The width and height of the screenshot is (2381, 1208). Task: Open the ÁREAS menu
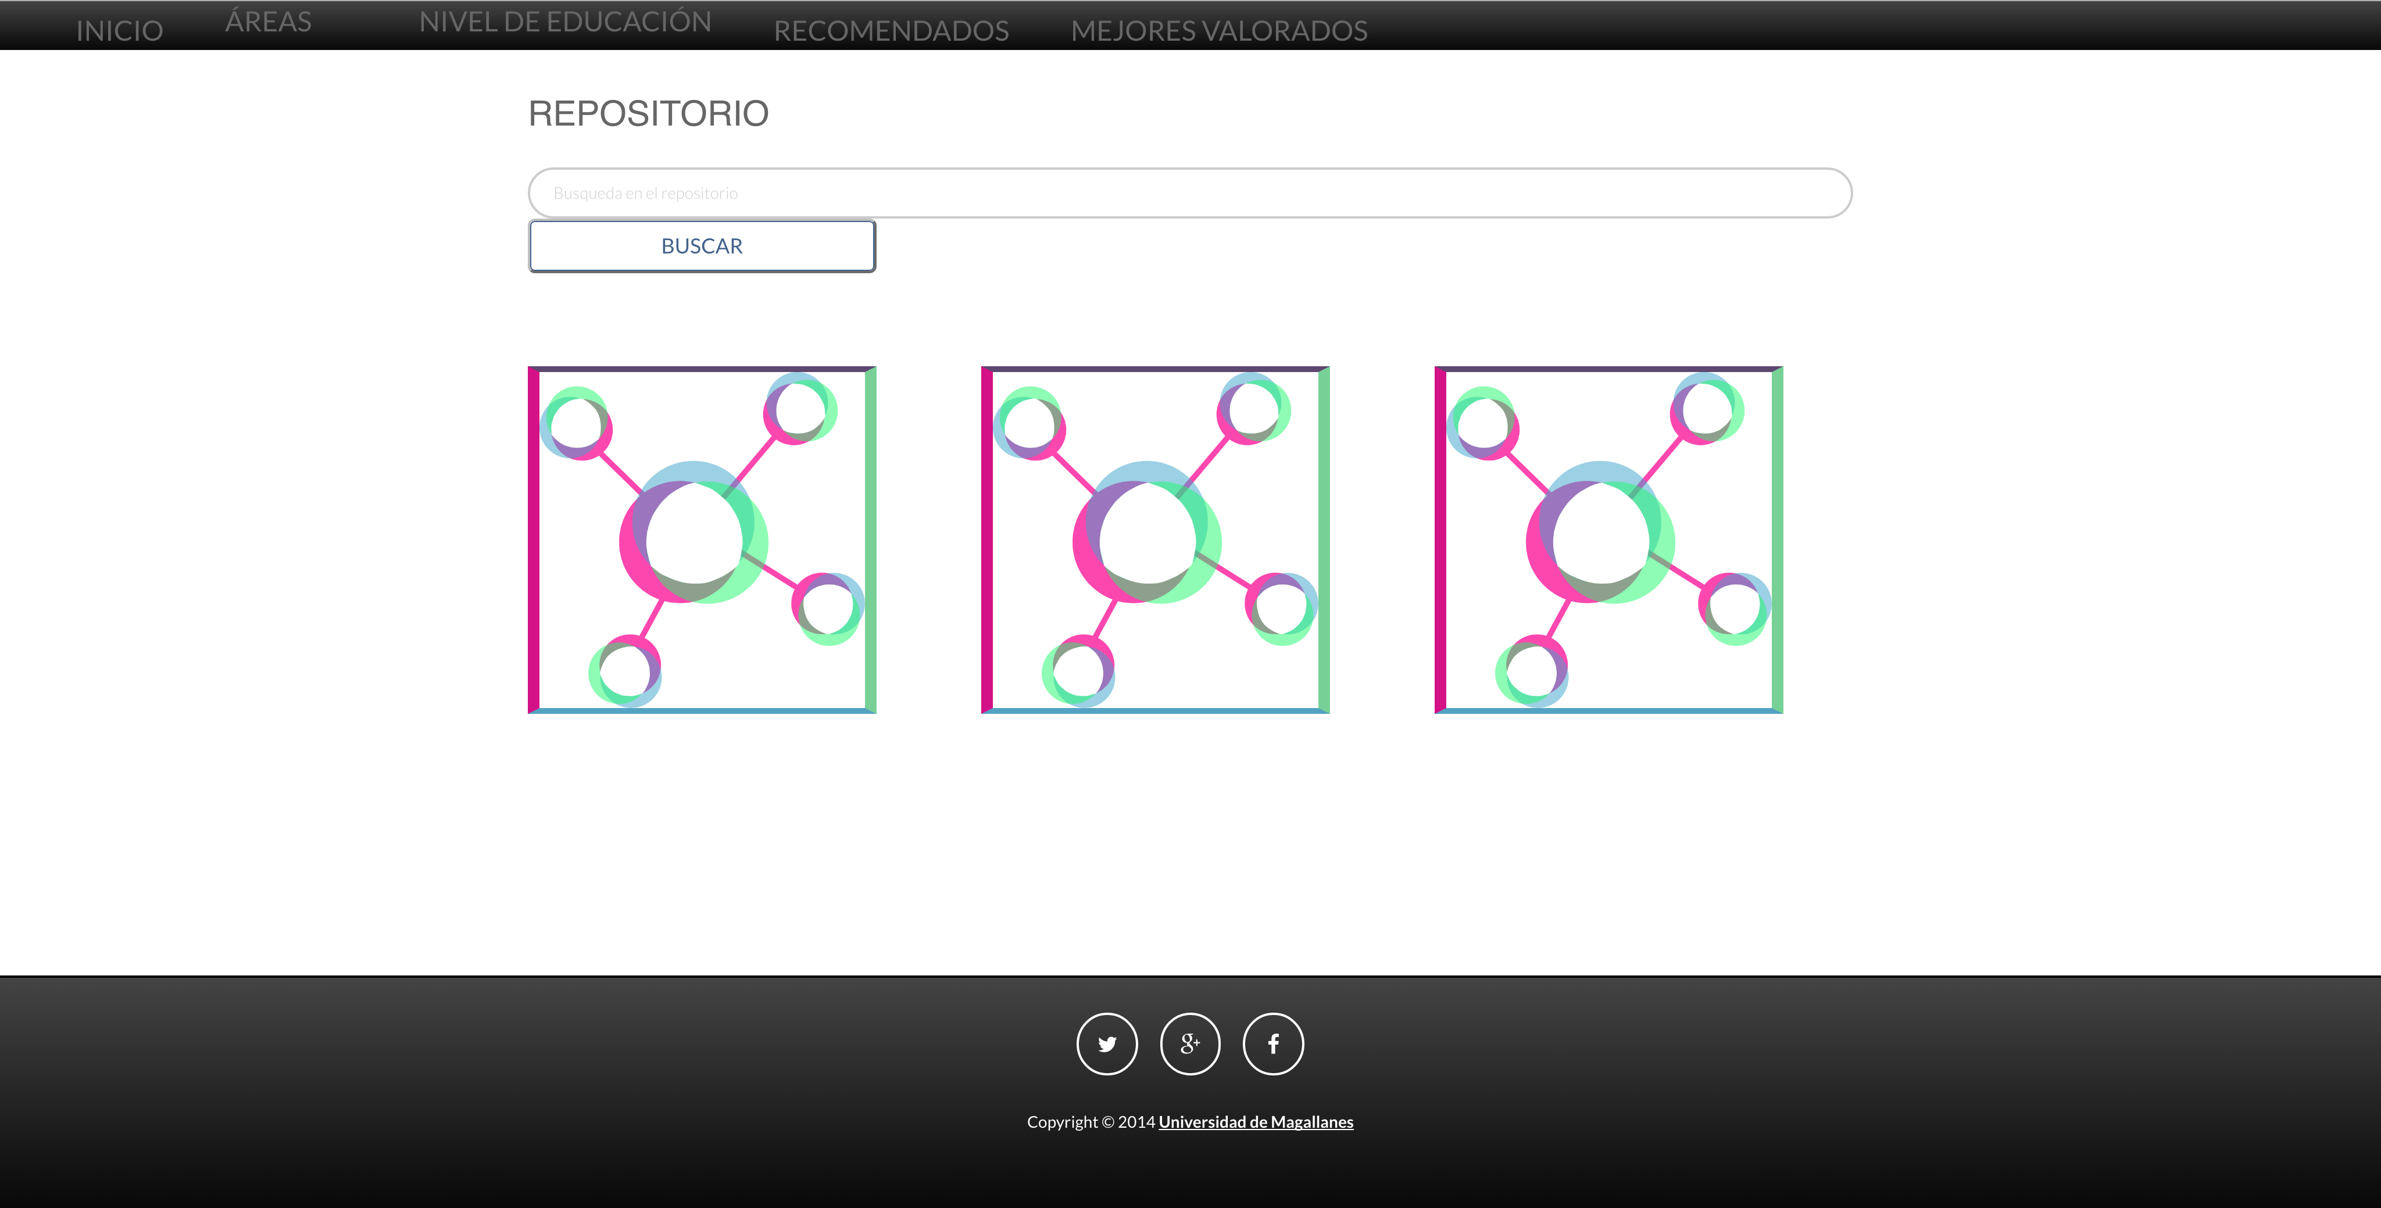pyautogui.click(x=268, y=22)
